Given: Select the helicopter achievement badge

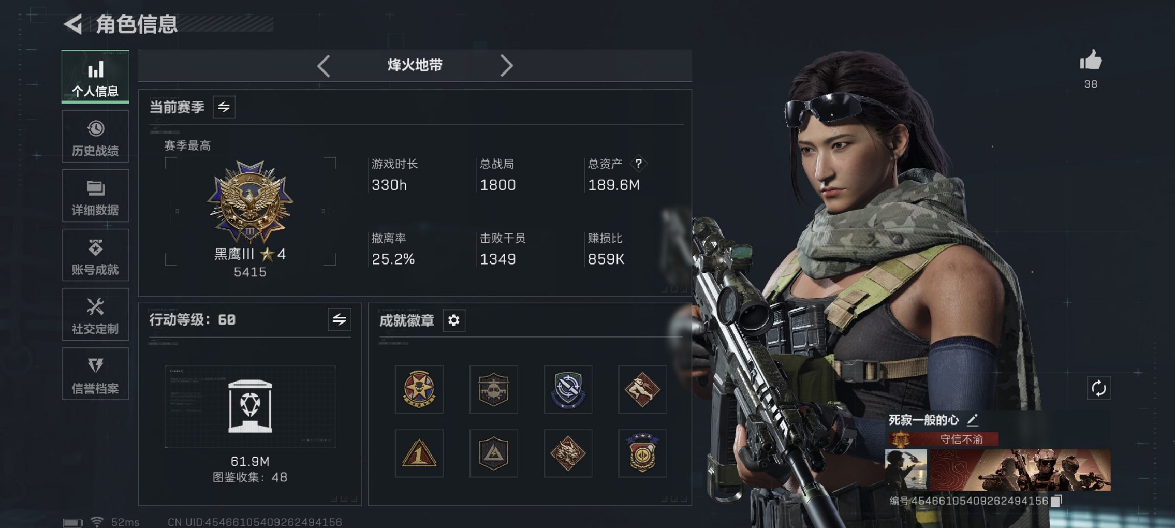Looking at the screenshot, I should 493,389.
